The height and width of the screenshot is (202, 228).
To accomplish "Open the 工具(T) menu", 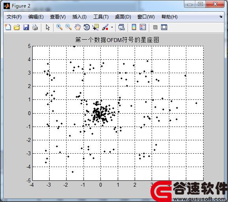I will [x=101, y=17].
